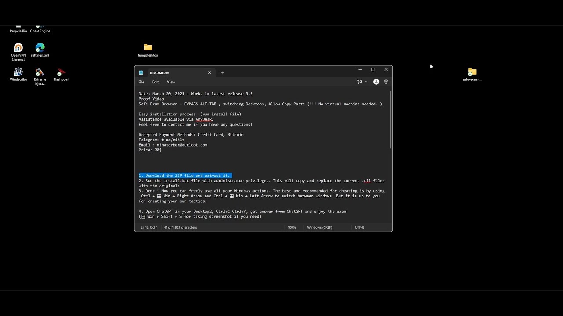Close the README.txt tab
This screenshot has height=316, width=563.
209,73
